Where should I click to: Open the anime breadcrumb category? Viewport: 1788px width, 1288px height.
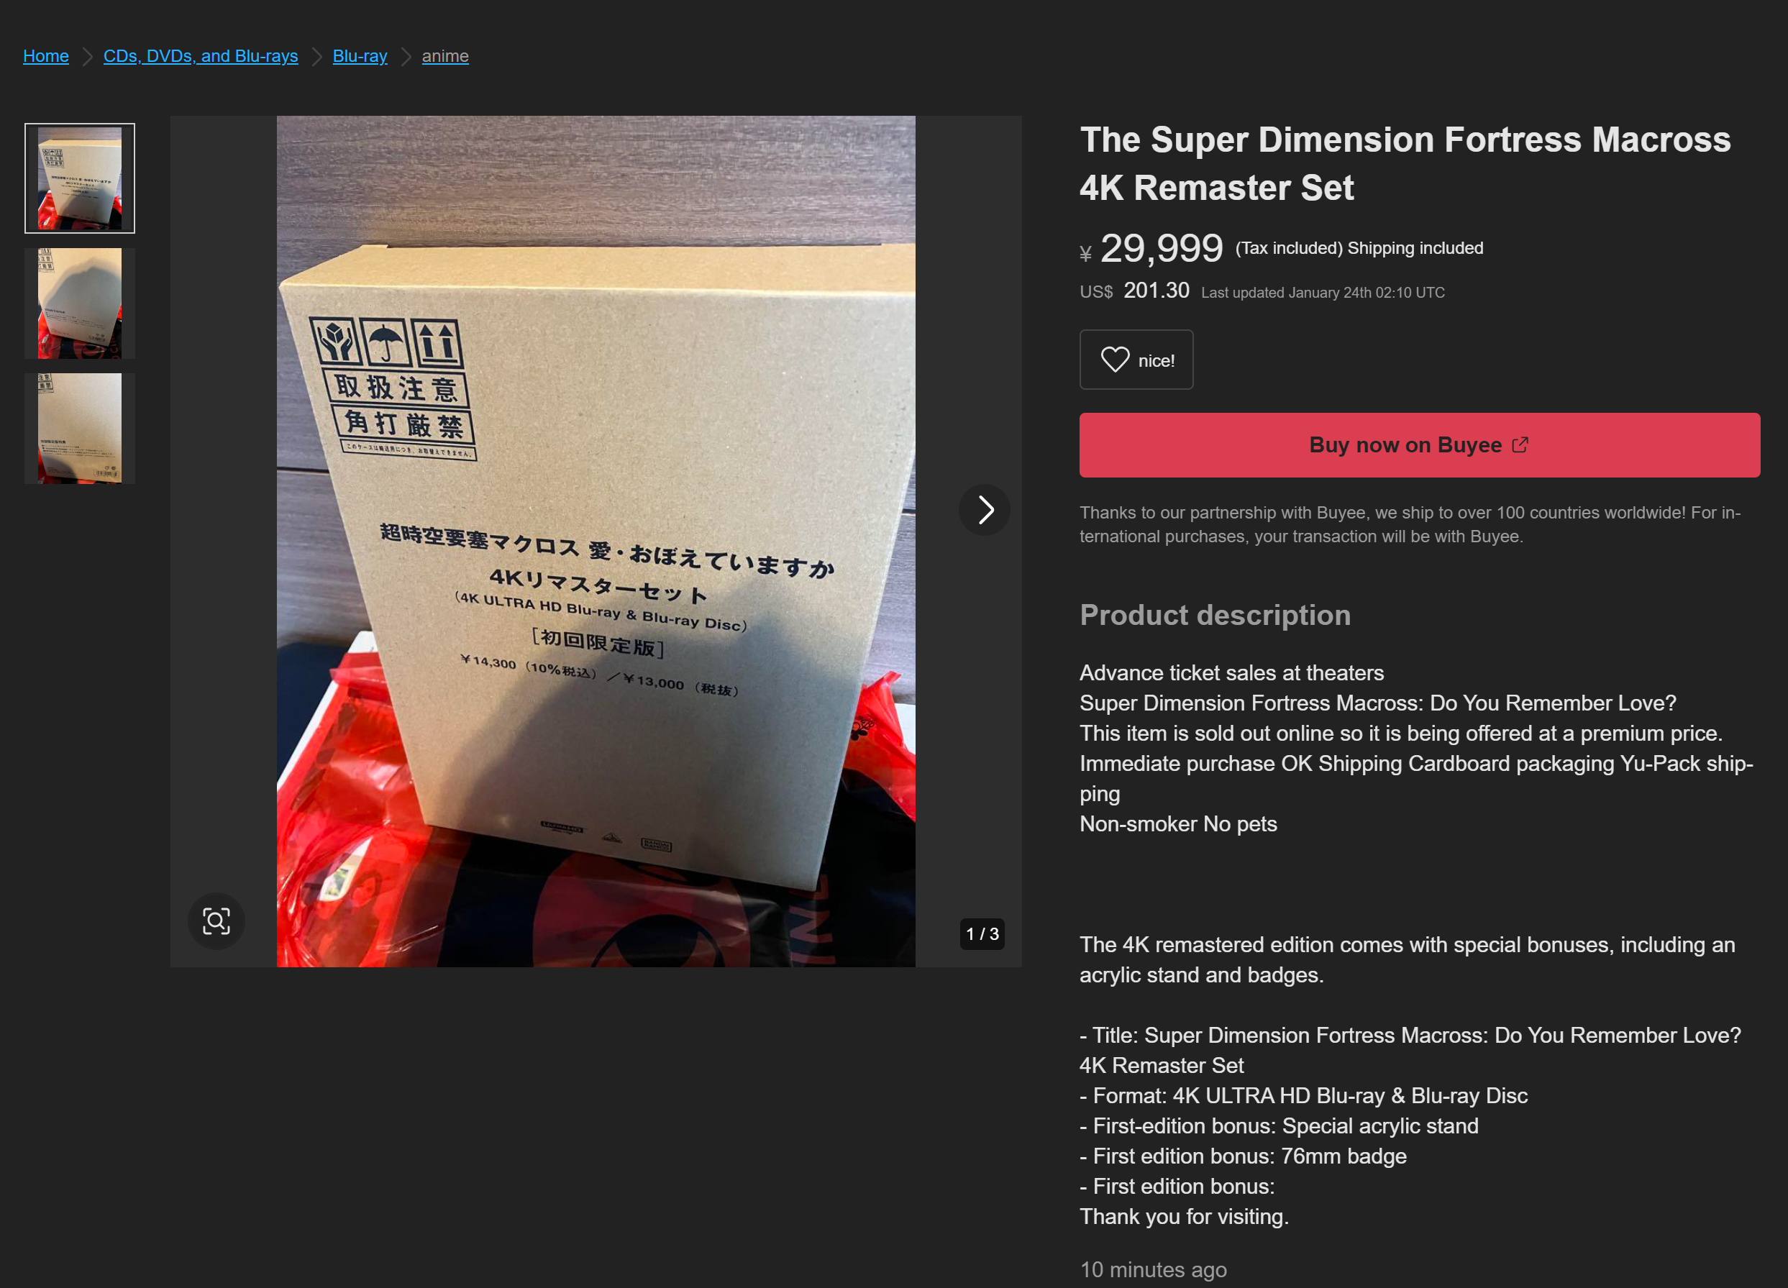click(444, 56)
